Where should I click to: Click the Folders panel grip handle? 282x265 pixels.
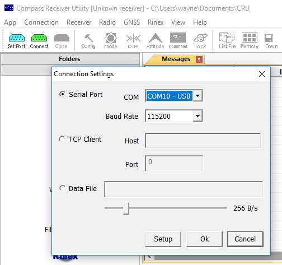pos(137,59)
